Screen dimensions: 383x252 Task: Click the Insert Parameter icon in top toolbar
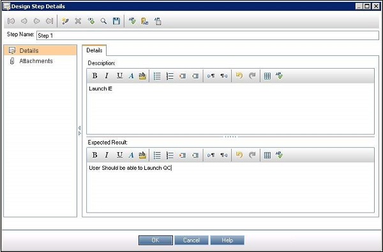[91, 21]
